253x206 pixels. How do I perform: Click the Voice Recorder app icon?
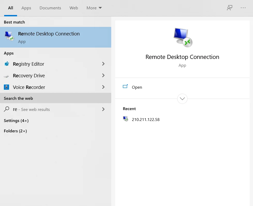click(6, 87)
